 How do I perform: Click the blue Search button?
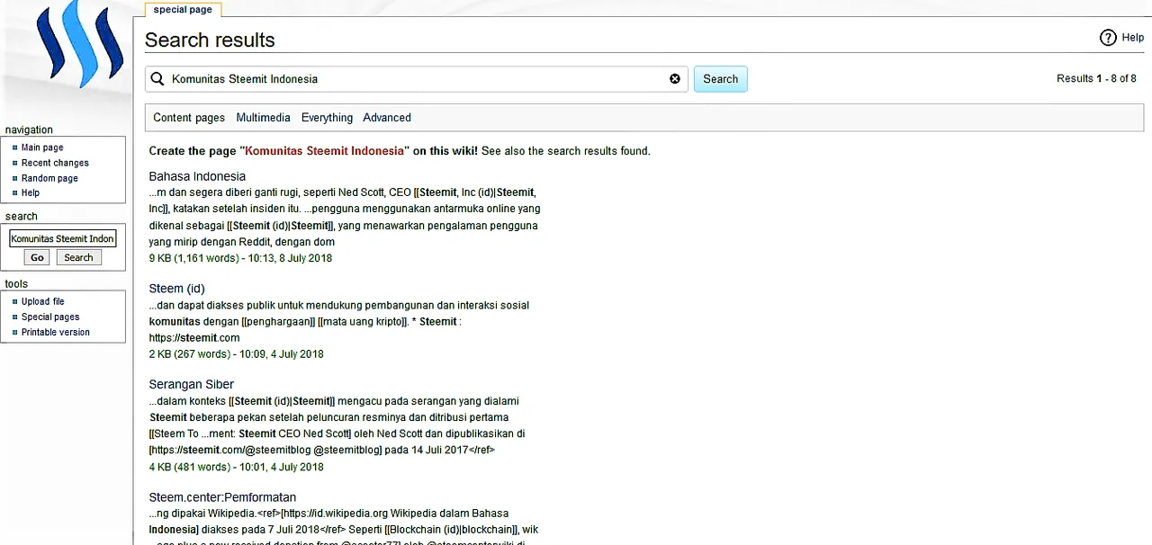720,79
